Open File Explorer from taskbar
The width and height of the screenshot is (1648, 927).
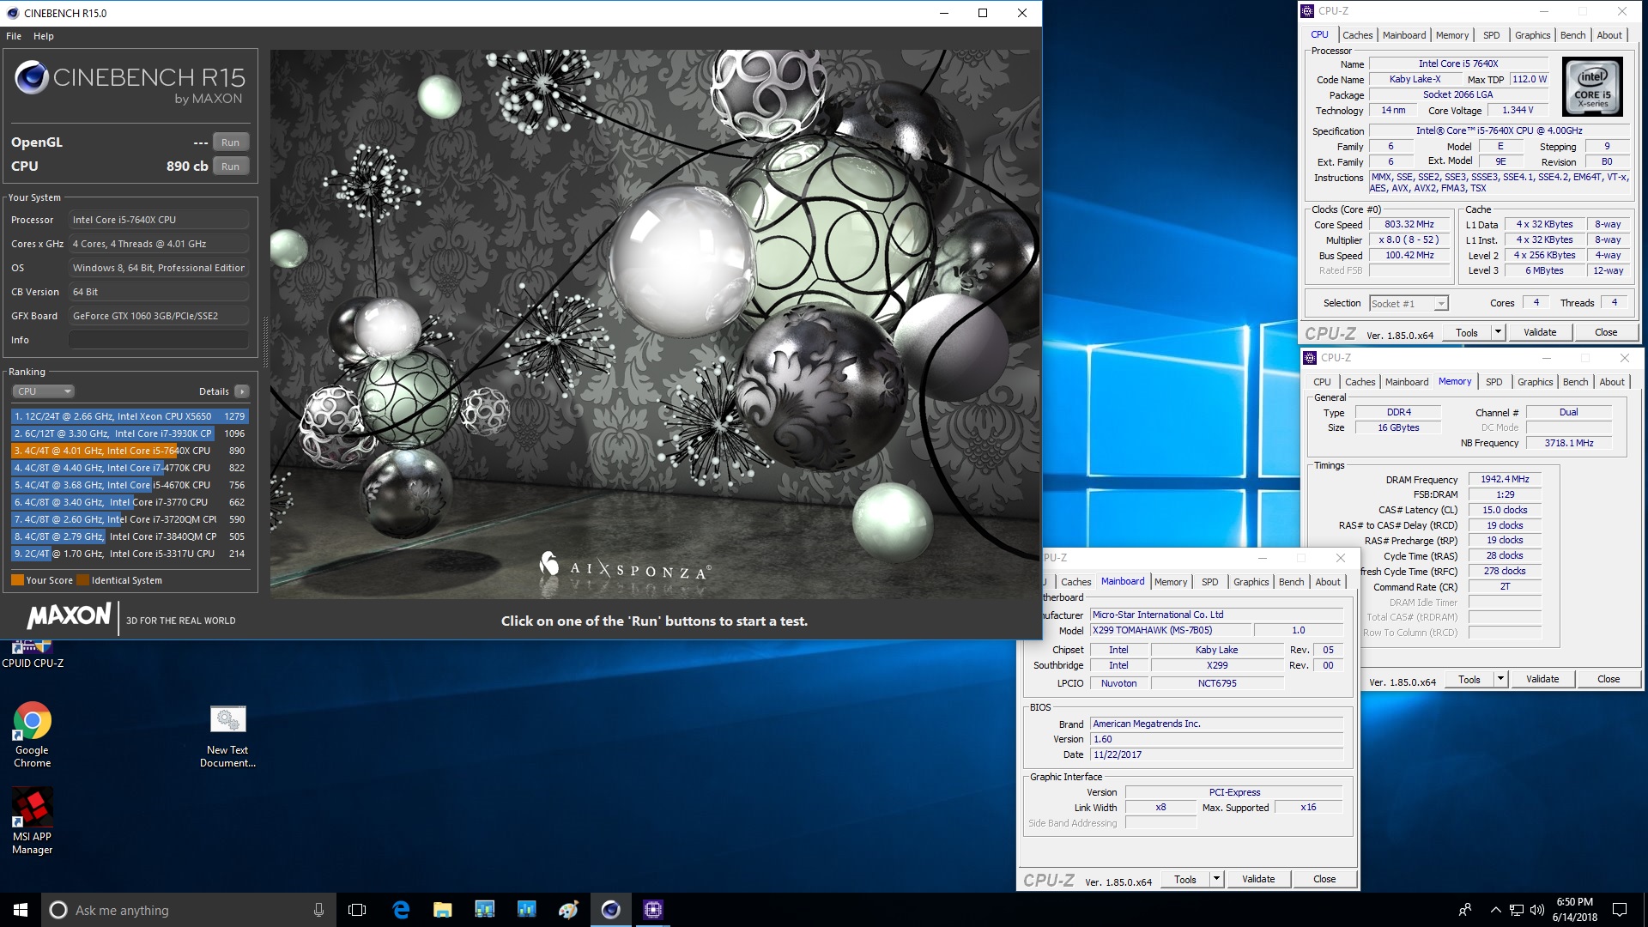tap(442, 910)
